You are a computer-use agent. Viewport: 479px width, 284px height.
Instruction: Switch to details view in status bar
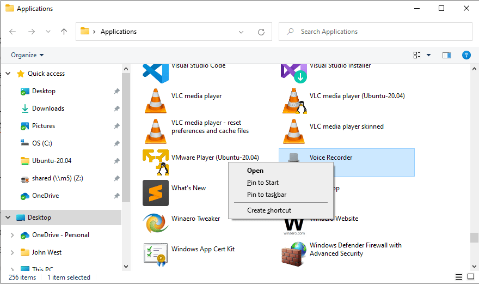coord(459,277)
